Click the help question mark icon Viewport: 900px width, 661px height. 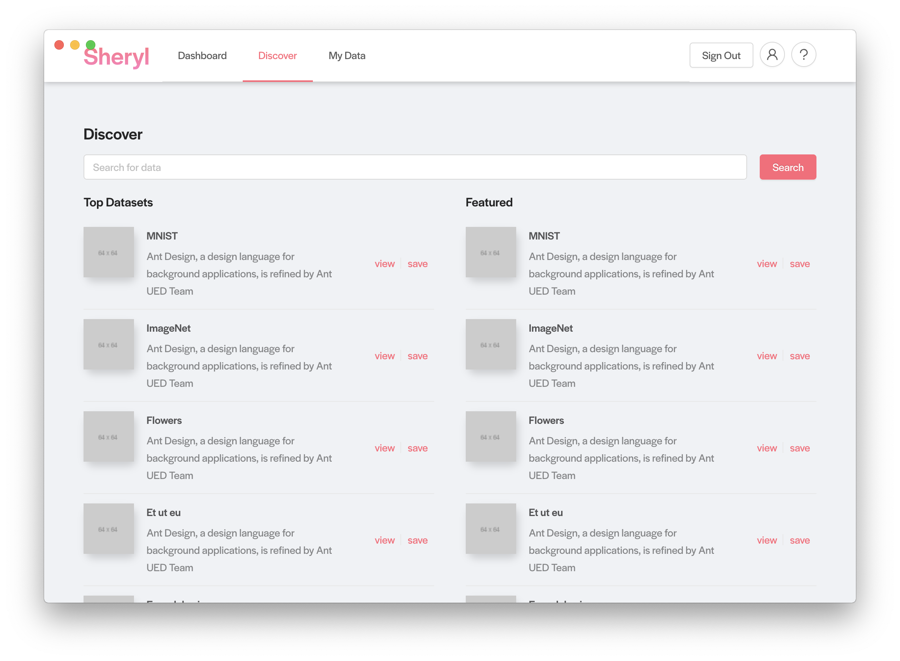pyautogui.click(x=803, y=55)
